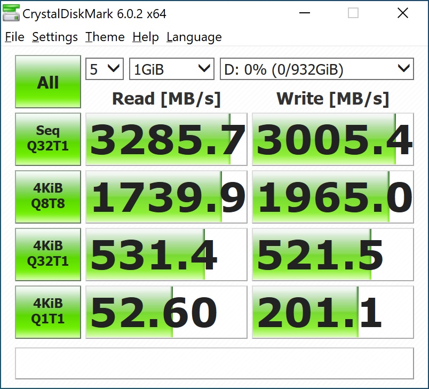Screen dimensions: 429x389
Task: Click the 4KiB Q1T1 write result 201.1
Action: [x=333, y=312]
